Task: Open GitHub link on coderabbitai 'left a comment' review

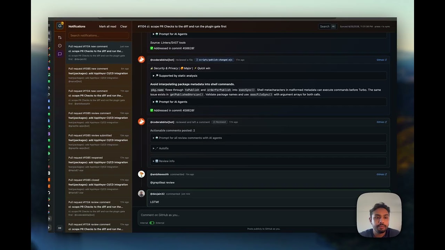Action: (x=382, y=122)
